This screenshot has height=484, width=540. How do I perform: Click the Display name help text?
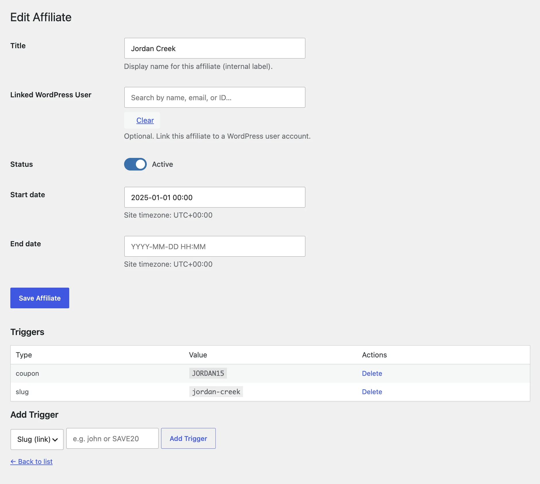[198, 66]
